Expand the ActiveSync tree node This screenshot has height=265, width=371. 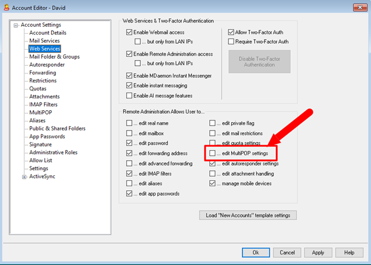pos(24,176)
